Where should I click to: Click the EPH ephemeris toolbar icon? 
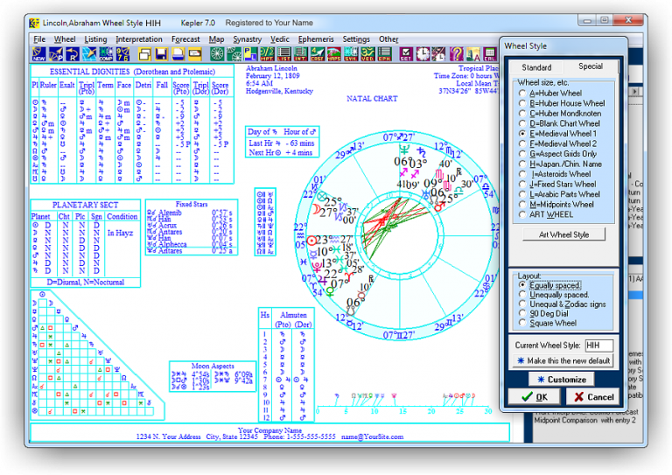pyautogui.click(x=383, y=54)
